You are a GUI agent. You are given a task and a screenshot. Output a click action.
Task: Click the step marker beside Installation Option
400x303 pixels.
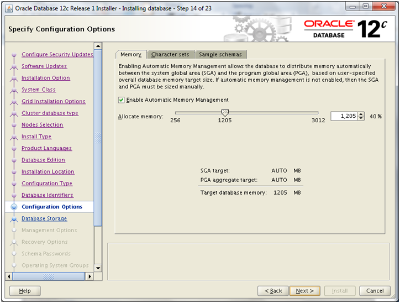click(14, 79)
